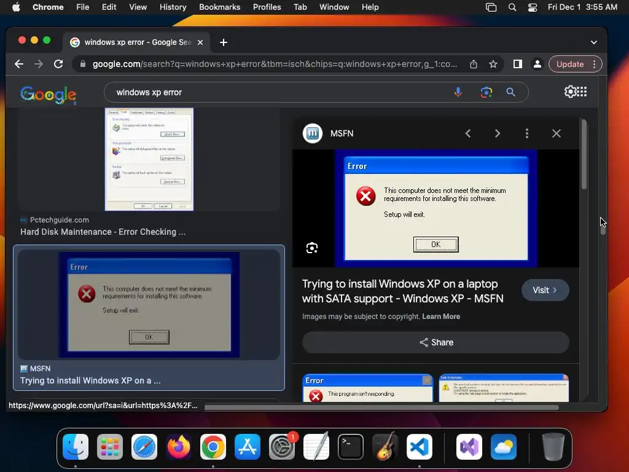The width and height of the screenshot is (629, 472).
Task: Expand the tab search dropdown arrow
Action: pyautogui.click(x=594, y=42)
